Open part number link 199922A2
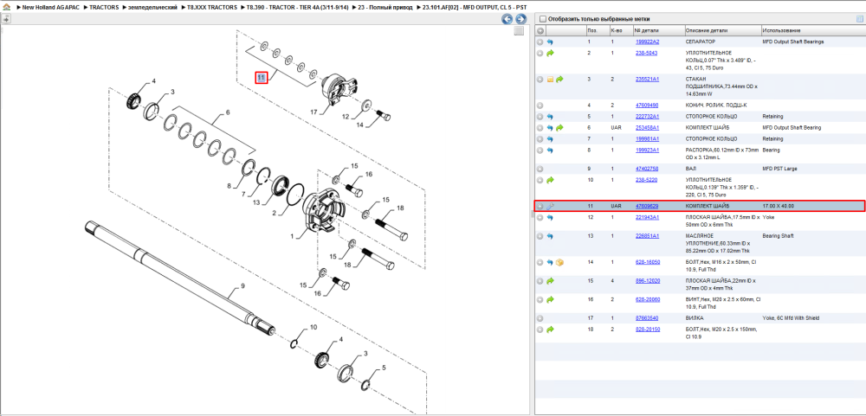Screen dimensions: 866x416 pos(647,42)
